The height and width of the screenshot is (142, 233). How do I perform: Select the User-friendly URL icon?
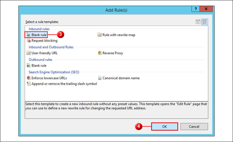tap(28, 53)
